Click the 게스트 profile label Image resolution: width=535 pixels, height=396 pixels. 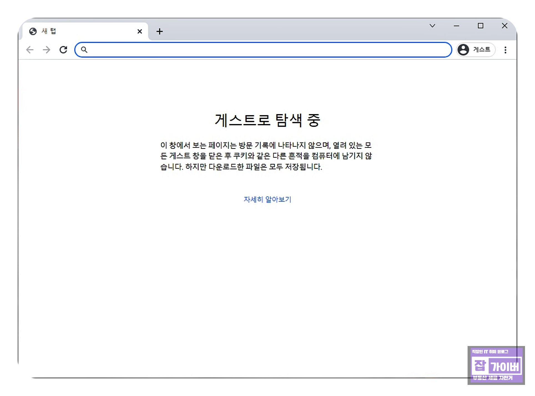click(481, 50)
